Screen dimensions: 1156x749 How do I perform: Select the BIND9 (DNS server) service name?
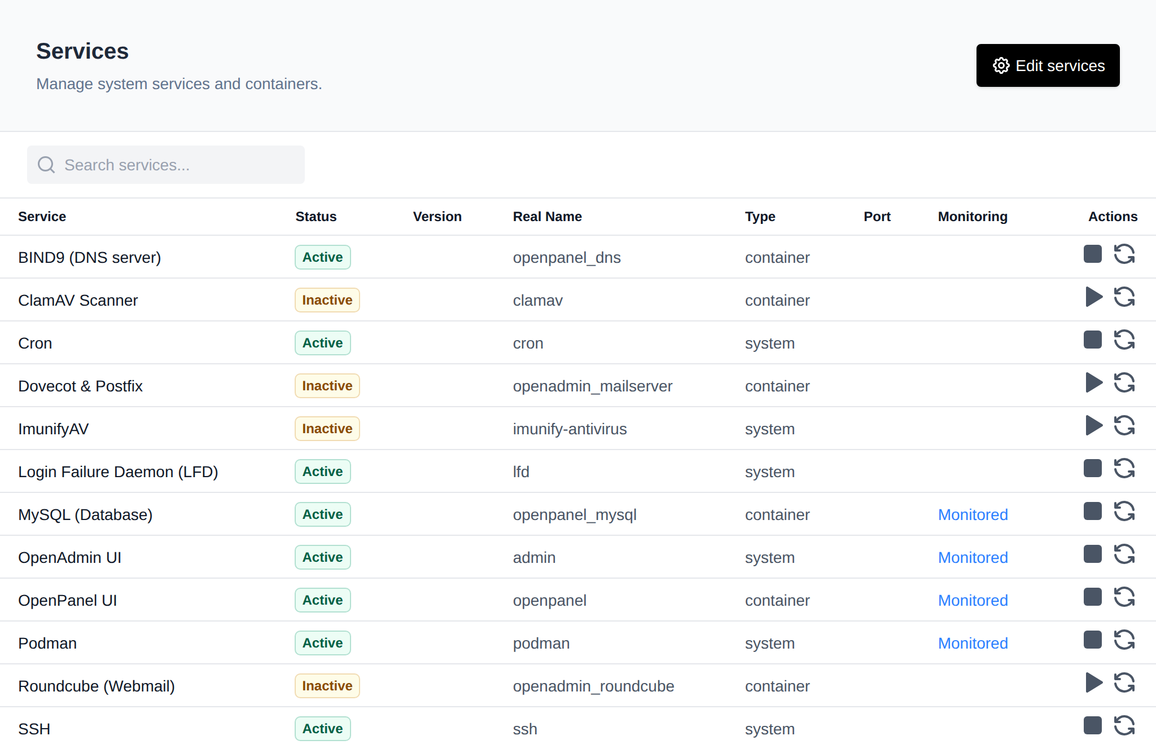click(90, 258)
